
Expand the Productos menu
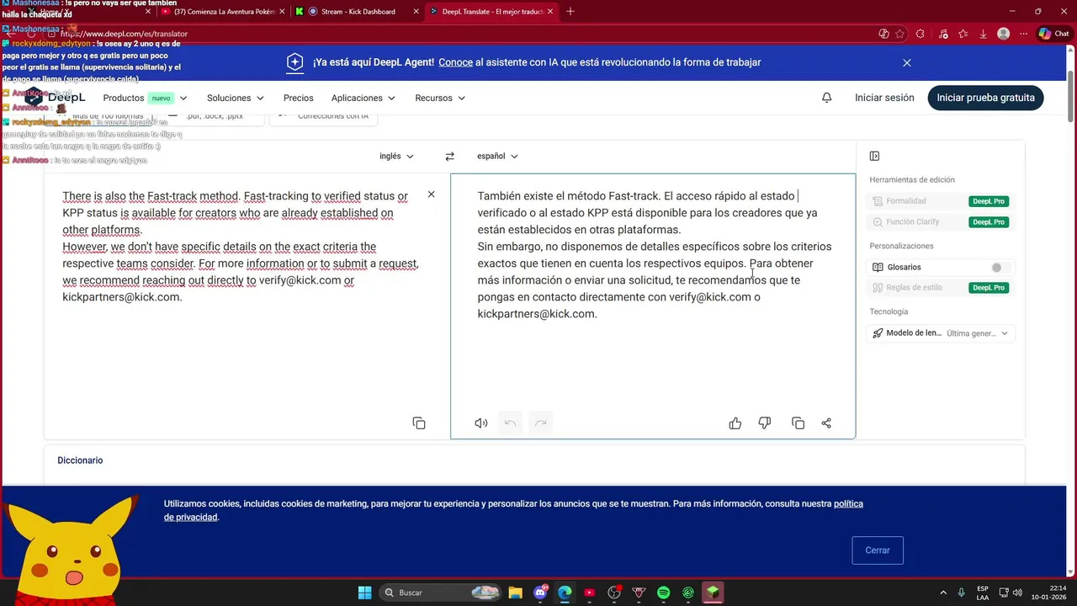(x=145, y=98)
